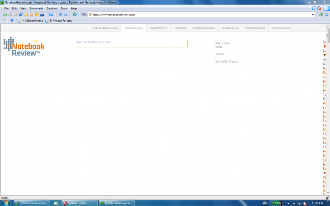Expand the toolbar chevron on bookmarks bar
Screen dimensions: 330x206
(5, 19)
